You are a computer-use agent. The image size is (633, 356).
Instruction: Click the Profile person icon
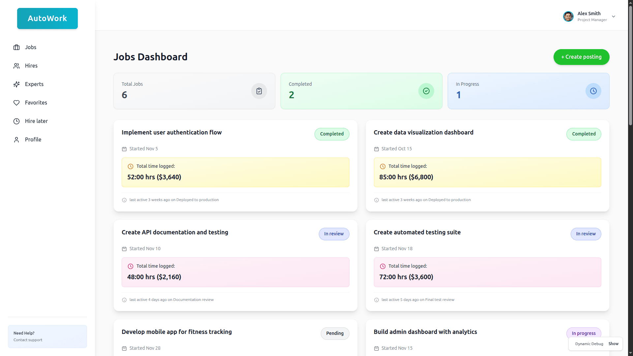click(x=16, y=140)
